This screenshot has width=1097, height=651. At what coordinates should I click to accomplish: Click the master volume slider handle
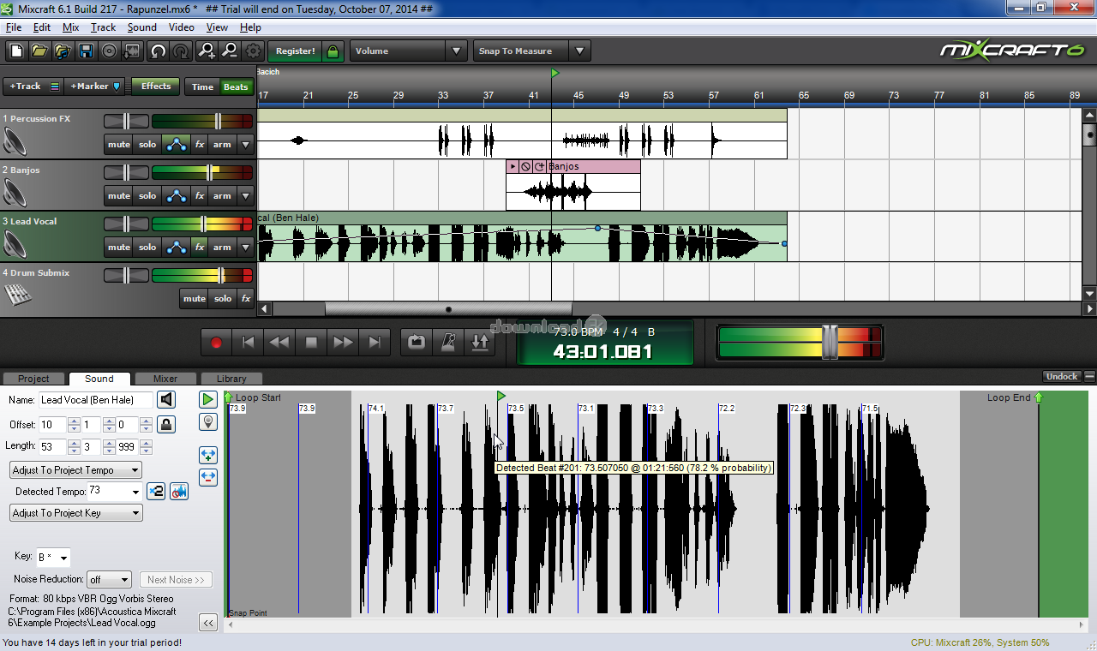829,343
